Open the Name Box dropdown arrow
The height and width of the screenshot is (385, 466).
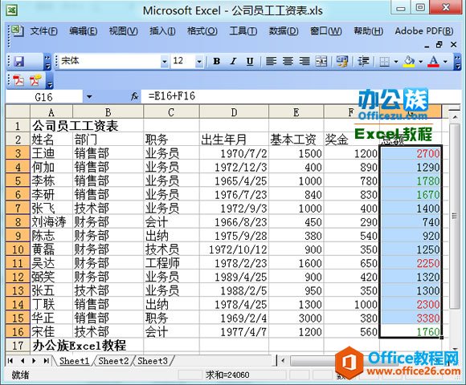point(89,97)
